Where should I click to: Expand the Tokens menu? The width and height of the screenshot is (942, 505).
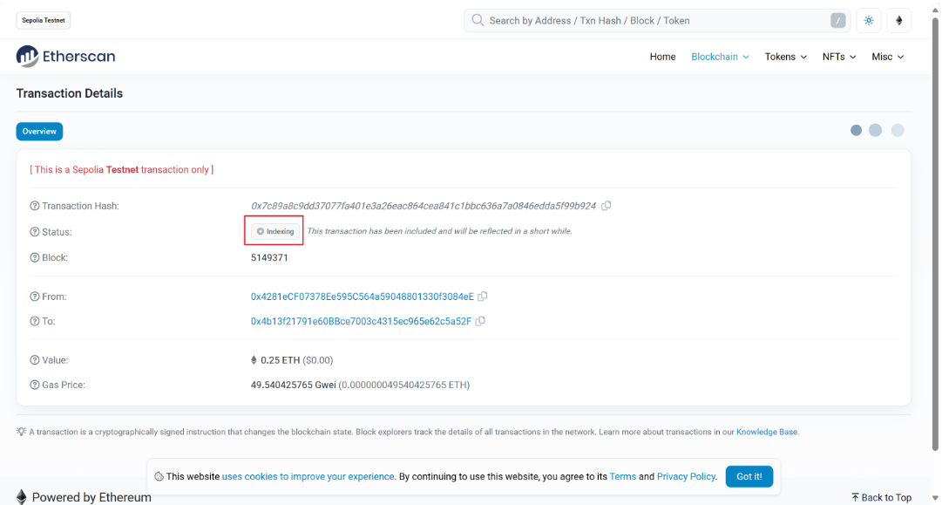786,57
